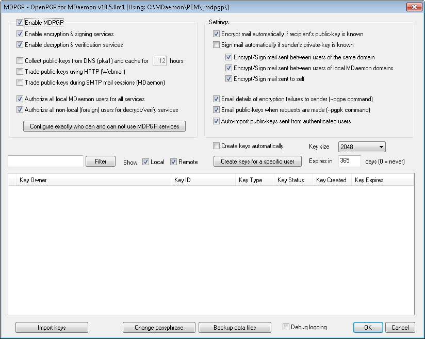Sort list by Key ID column
425x339 pixels.
(203, 180)
